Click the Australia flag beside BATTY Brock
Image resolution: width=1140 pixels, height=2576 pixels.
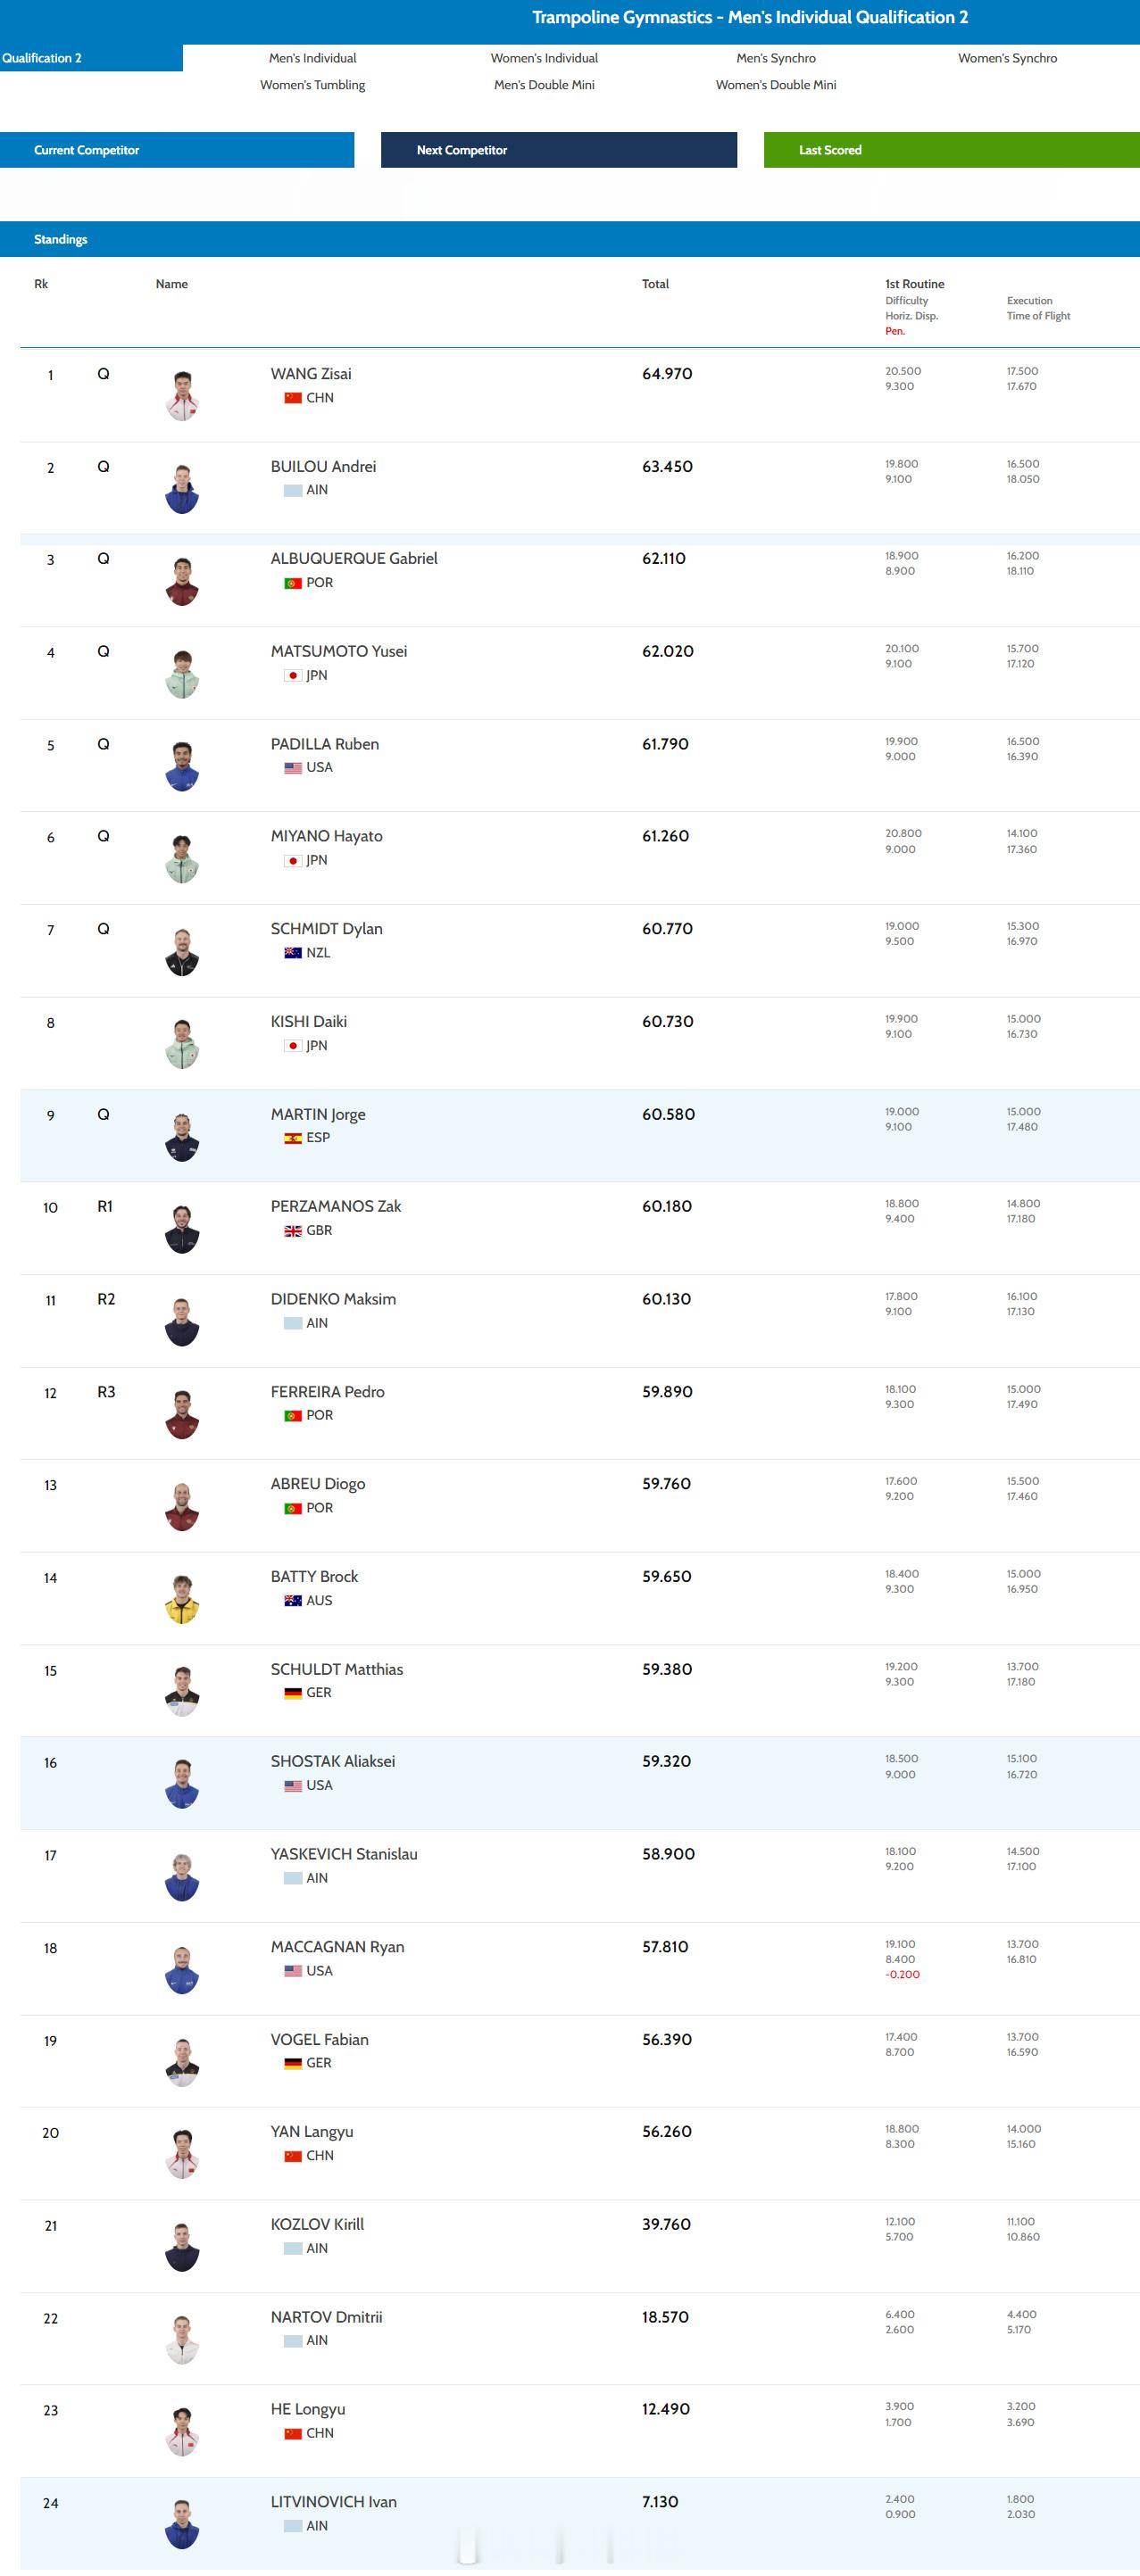[293, 1601]
